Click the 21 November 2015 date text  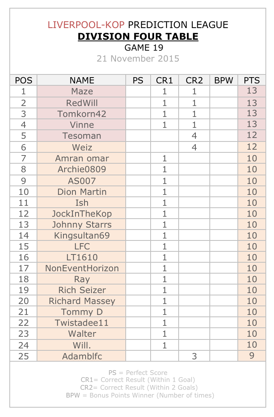(138, 58)
